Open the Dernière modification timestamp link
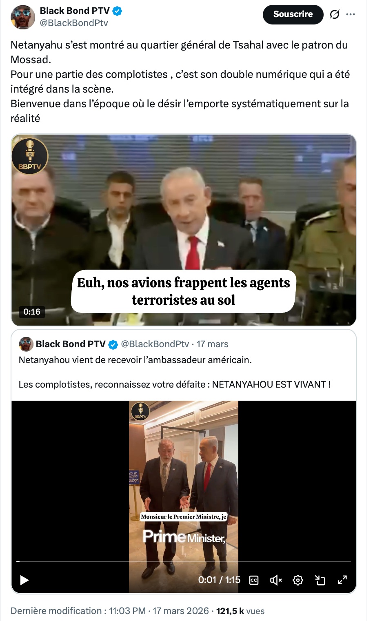This screenshot has height=621, width=373. (x=110, y=611)
